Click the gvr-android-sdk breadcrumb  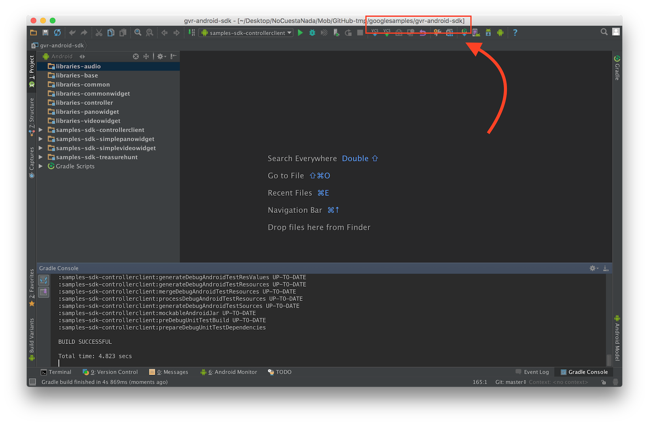click(58, 45)
